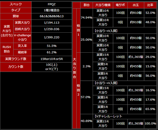Click the 56.0% ratio value
158x130 pixels.
(150, 76)
